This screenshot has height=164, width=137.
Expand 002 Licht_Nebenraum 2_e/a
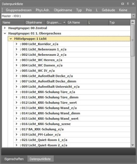tap(16, 55)
